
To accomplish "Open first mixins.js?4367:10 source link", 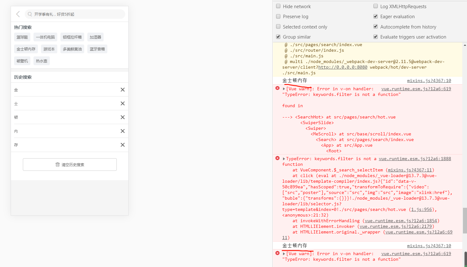I will pyautogui.click(x=429, y=81).
